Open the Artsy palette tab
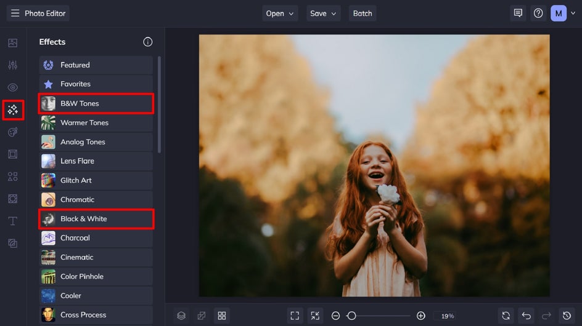 pyautogui.click(x=12, y=132)
